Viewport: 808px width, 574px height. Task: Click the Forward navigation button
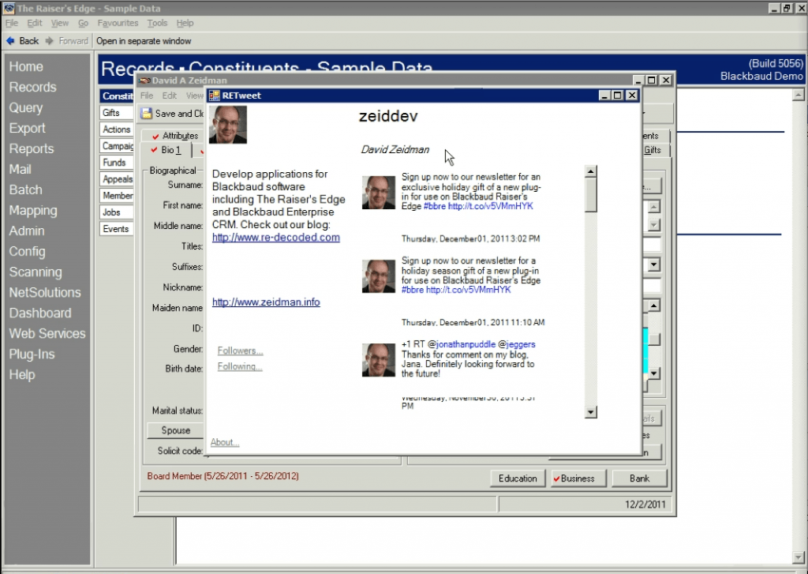pyautogui.click(x=67, y=41)
